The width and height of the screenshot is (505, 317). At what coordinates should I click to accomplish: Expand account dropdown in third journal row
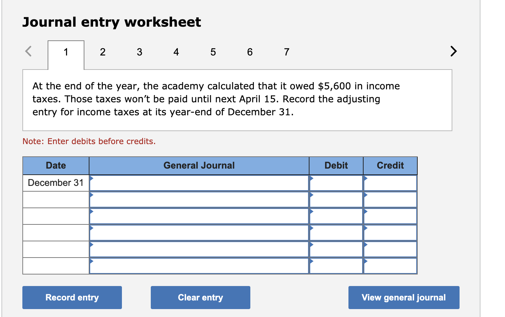tap(199, 216)
